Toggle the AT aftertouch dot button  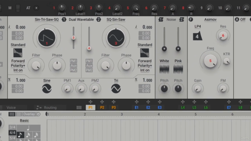[36, 8]
